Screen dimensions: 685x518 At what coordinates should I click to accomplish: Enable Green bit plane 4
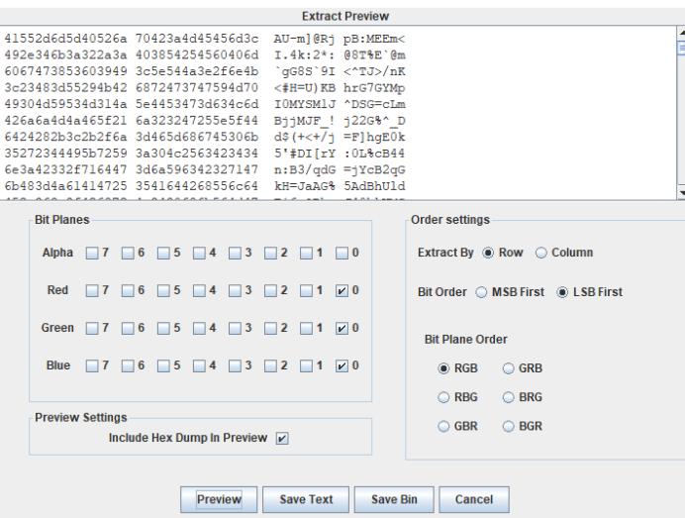[199, 328]
